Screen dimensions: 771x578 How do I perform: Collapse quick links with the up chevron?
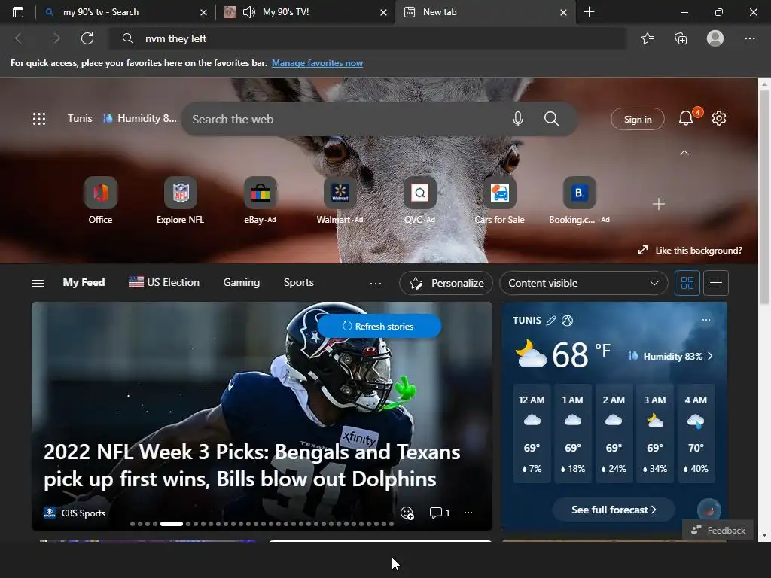(x=684, y=153)
